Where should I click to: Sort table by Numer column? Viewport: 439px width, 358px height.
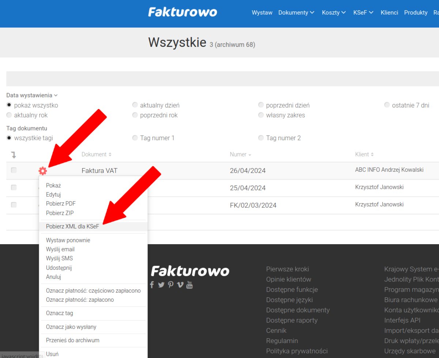click(240, 154)
